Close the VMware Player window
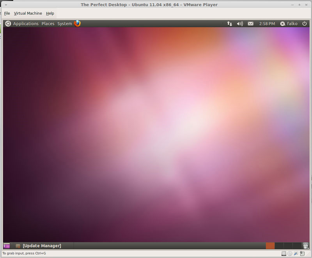The image size is (312, 258). pos(306,5)
